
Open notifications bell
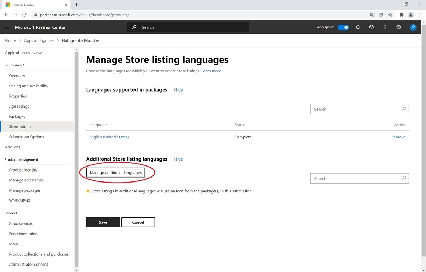point(358,27)
